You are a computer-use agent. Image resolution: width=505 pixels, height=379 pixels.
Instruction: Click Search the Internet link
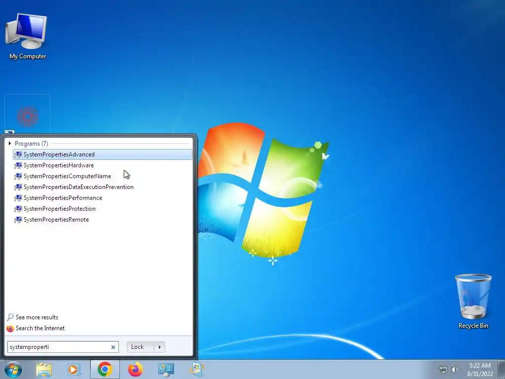click(40, 328)
